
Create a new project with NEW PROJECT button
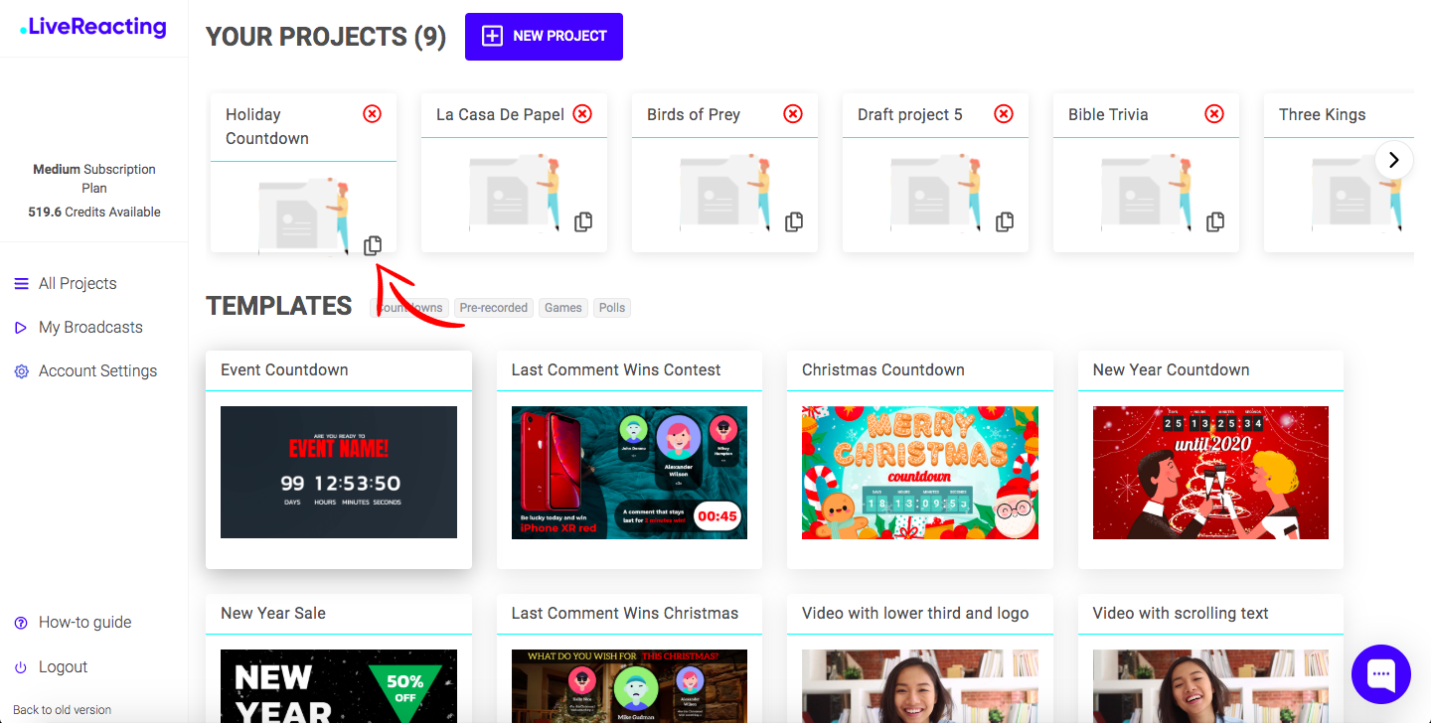pyautogui.click(x=544, y=37)
